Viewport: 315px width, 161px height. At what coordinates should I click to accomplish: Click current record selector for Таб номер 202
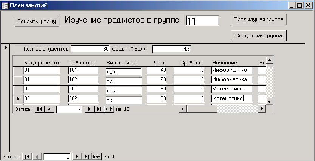click(18, 99)
